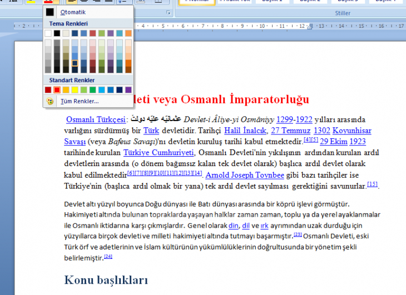Pick green in Standart Renkler
This screenshot has height=295, width=406.
click(93, 89)
